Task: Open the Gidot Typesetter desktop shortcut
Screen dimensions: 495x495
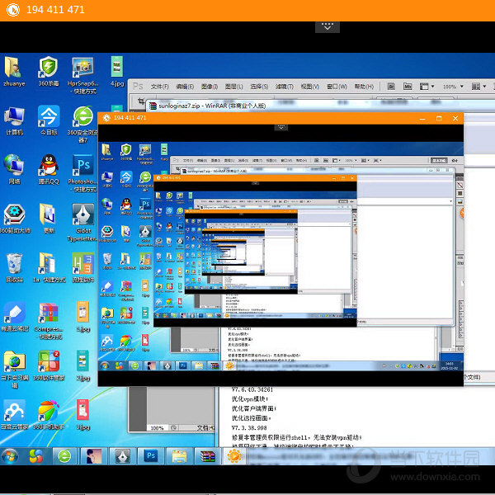Action: coord(82,214)
